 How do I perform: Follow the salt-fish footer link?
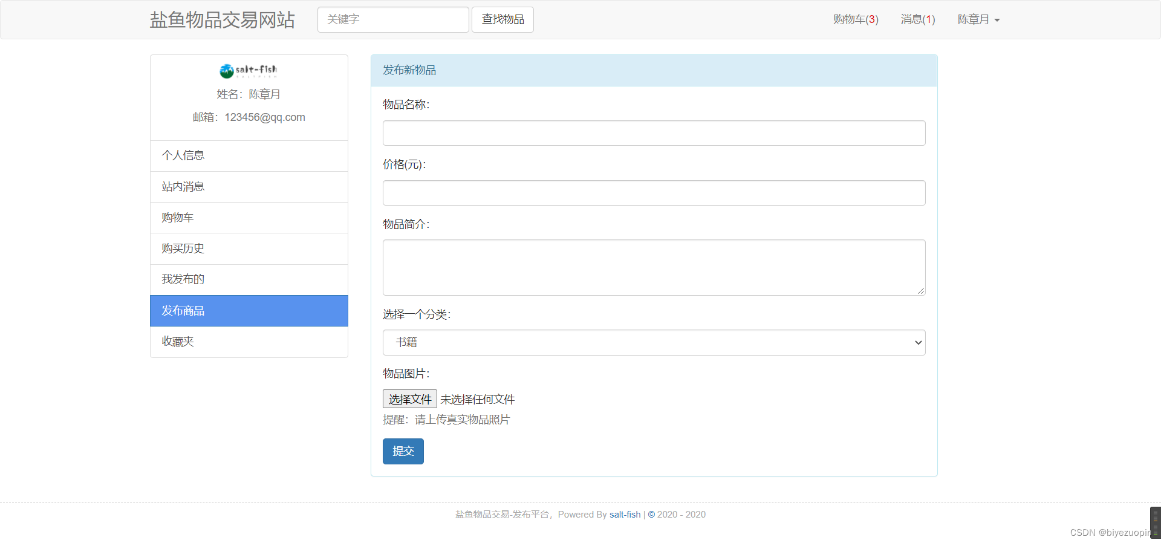(x=625, y=515)
